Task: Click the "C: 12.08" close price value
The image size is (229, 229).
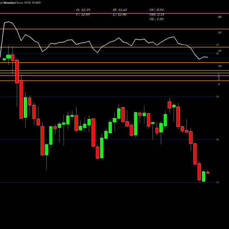Action: tap(83, 15)
